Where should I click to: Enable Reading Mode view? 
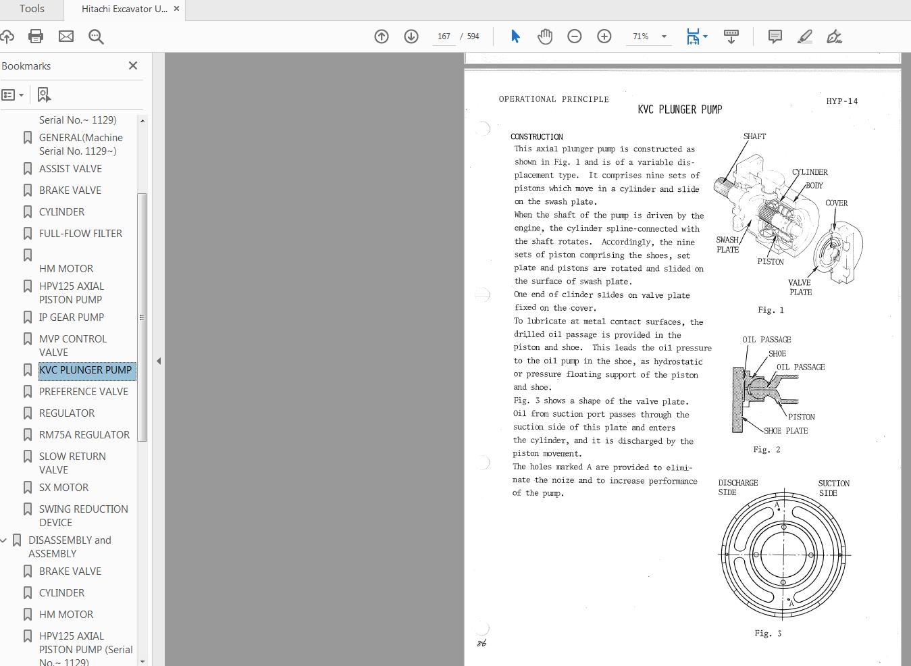point(731,36)
